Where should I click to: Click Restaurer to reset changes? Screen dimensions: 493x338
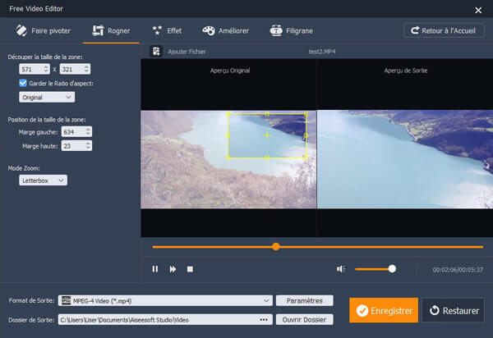(x=454, y=310)
